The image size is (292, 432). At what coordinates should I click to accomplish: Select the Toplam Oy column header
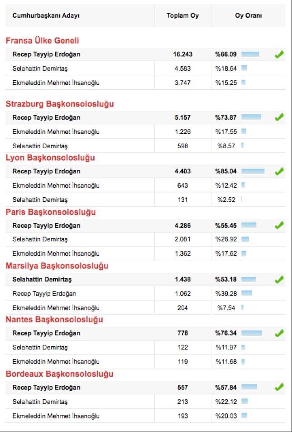point(182,16)
